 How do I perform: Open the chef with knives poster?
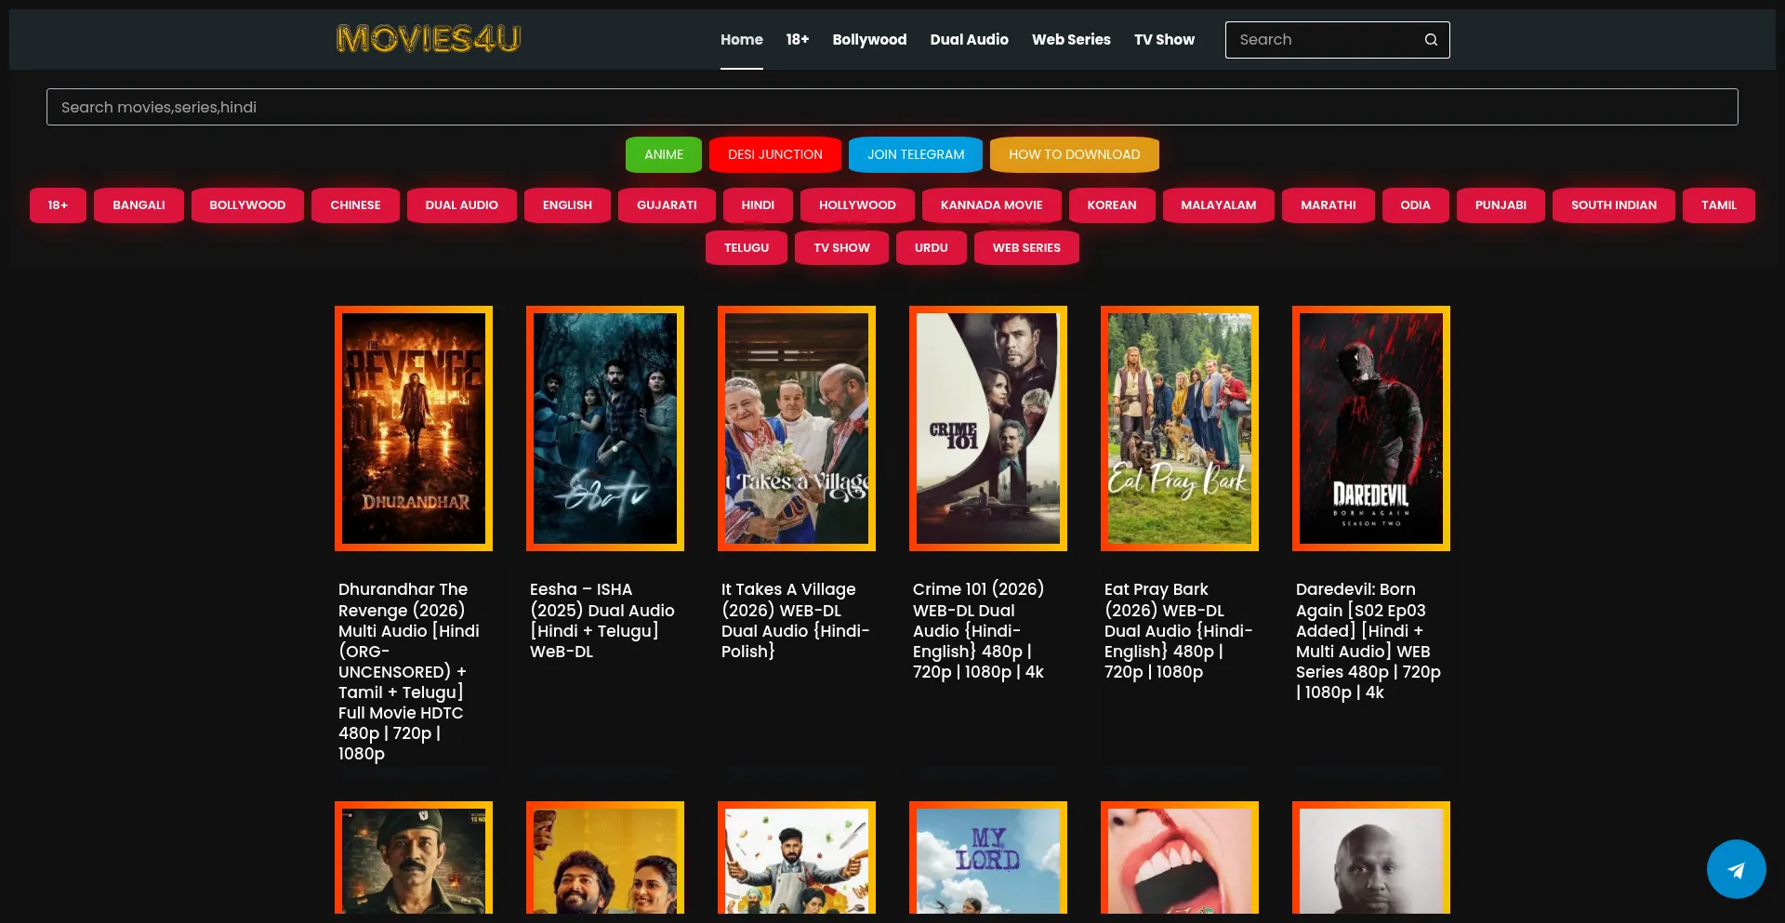point(797,858)
